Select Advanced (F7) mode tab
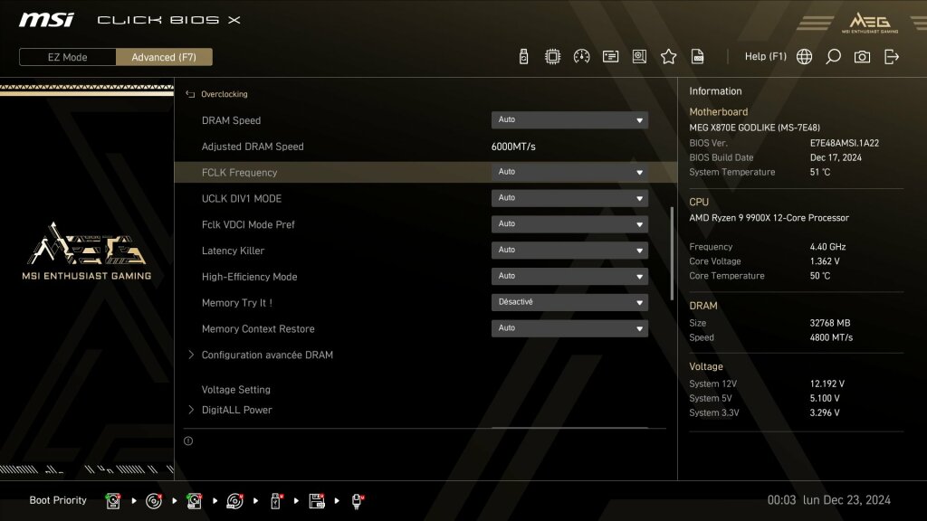Screen dimensions: 927x521 coord(164,57)
